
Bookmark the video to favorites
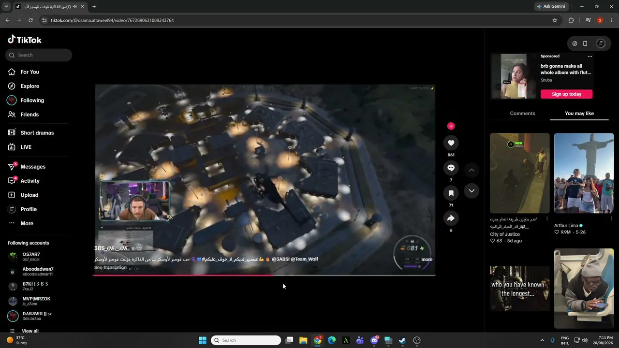[451, 193]
